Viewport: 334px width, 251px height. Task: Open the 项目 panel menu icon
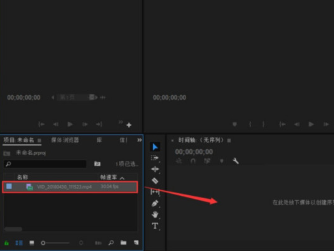(39, 141)
